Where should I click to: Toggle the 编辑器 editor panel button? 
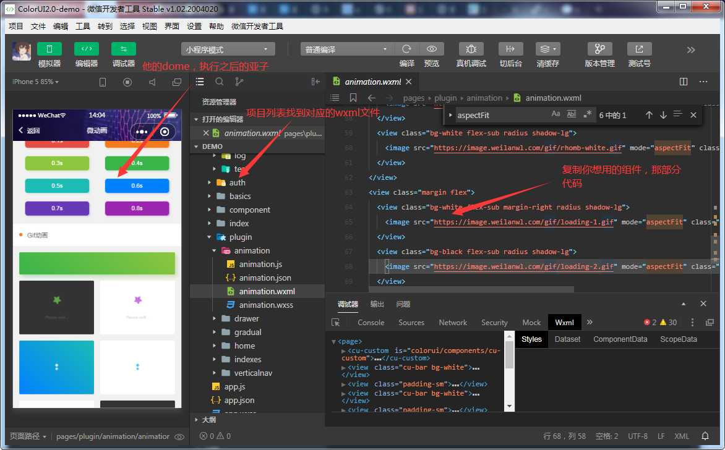click(x=87, y=49)
